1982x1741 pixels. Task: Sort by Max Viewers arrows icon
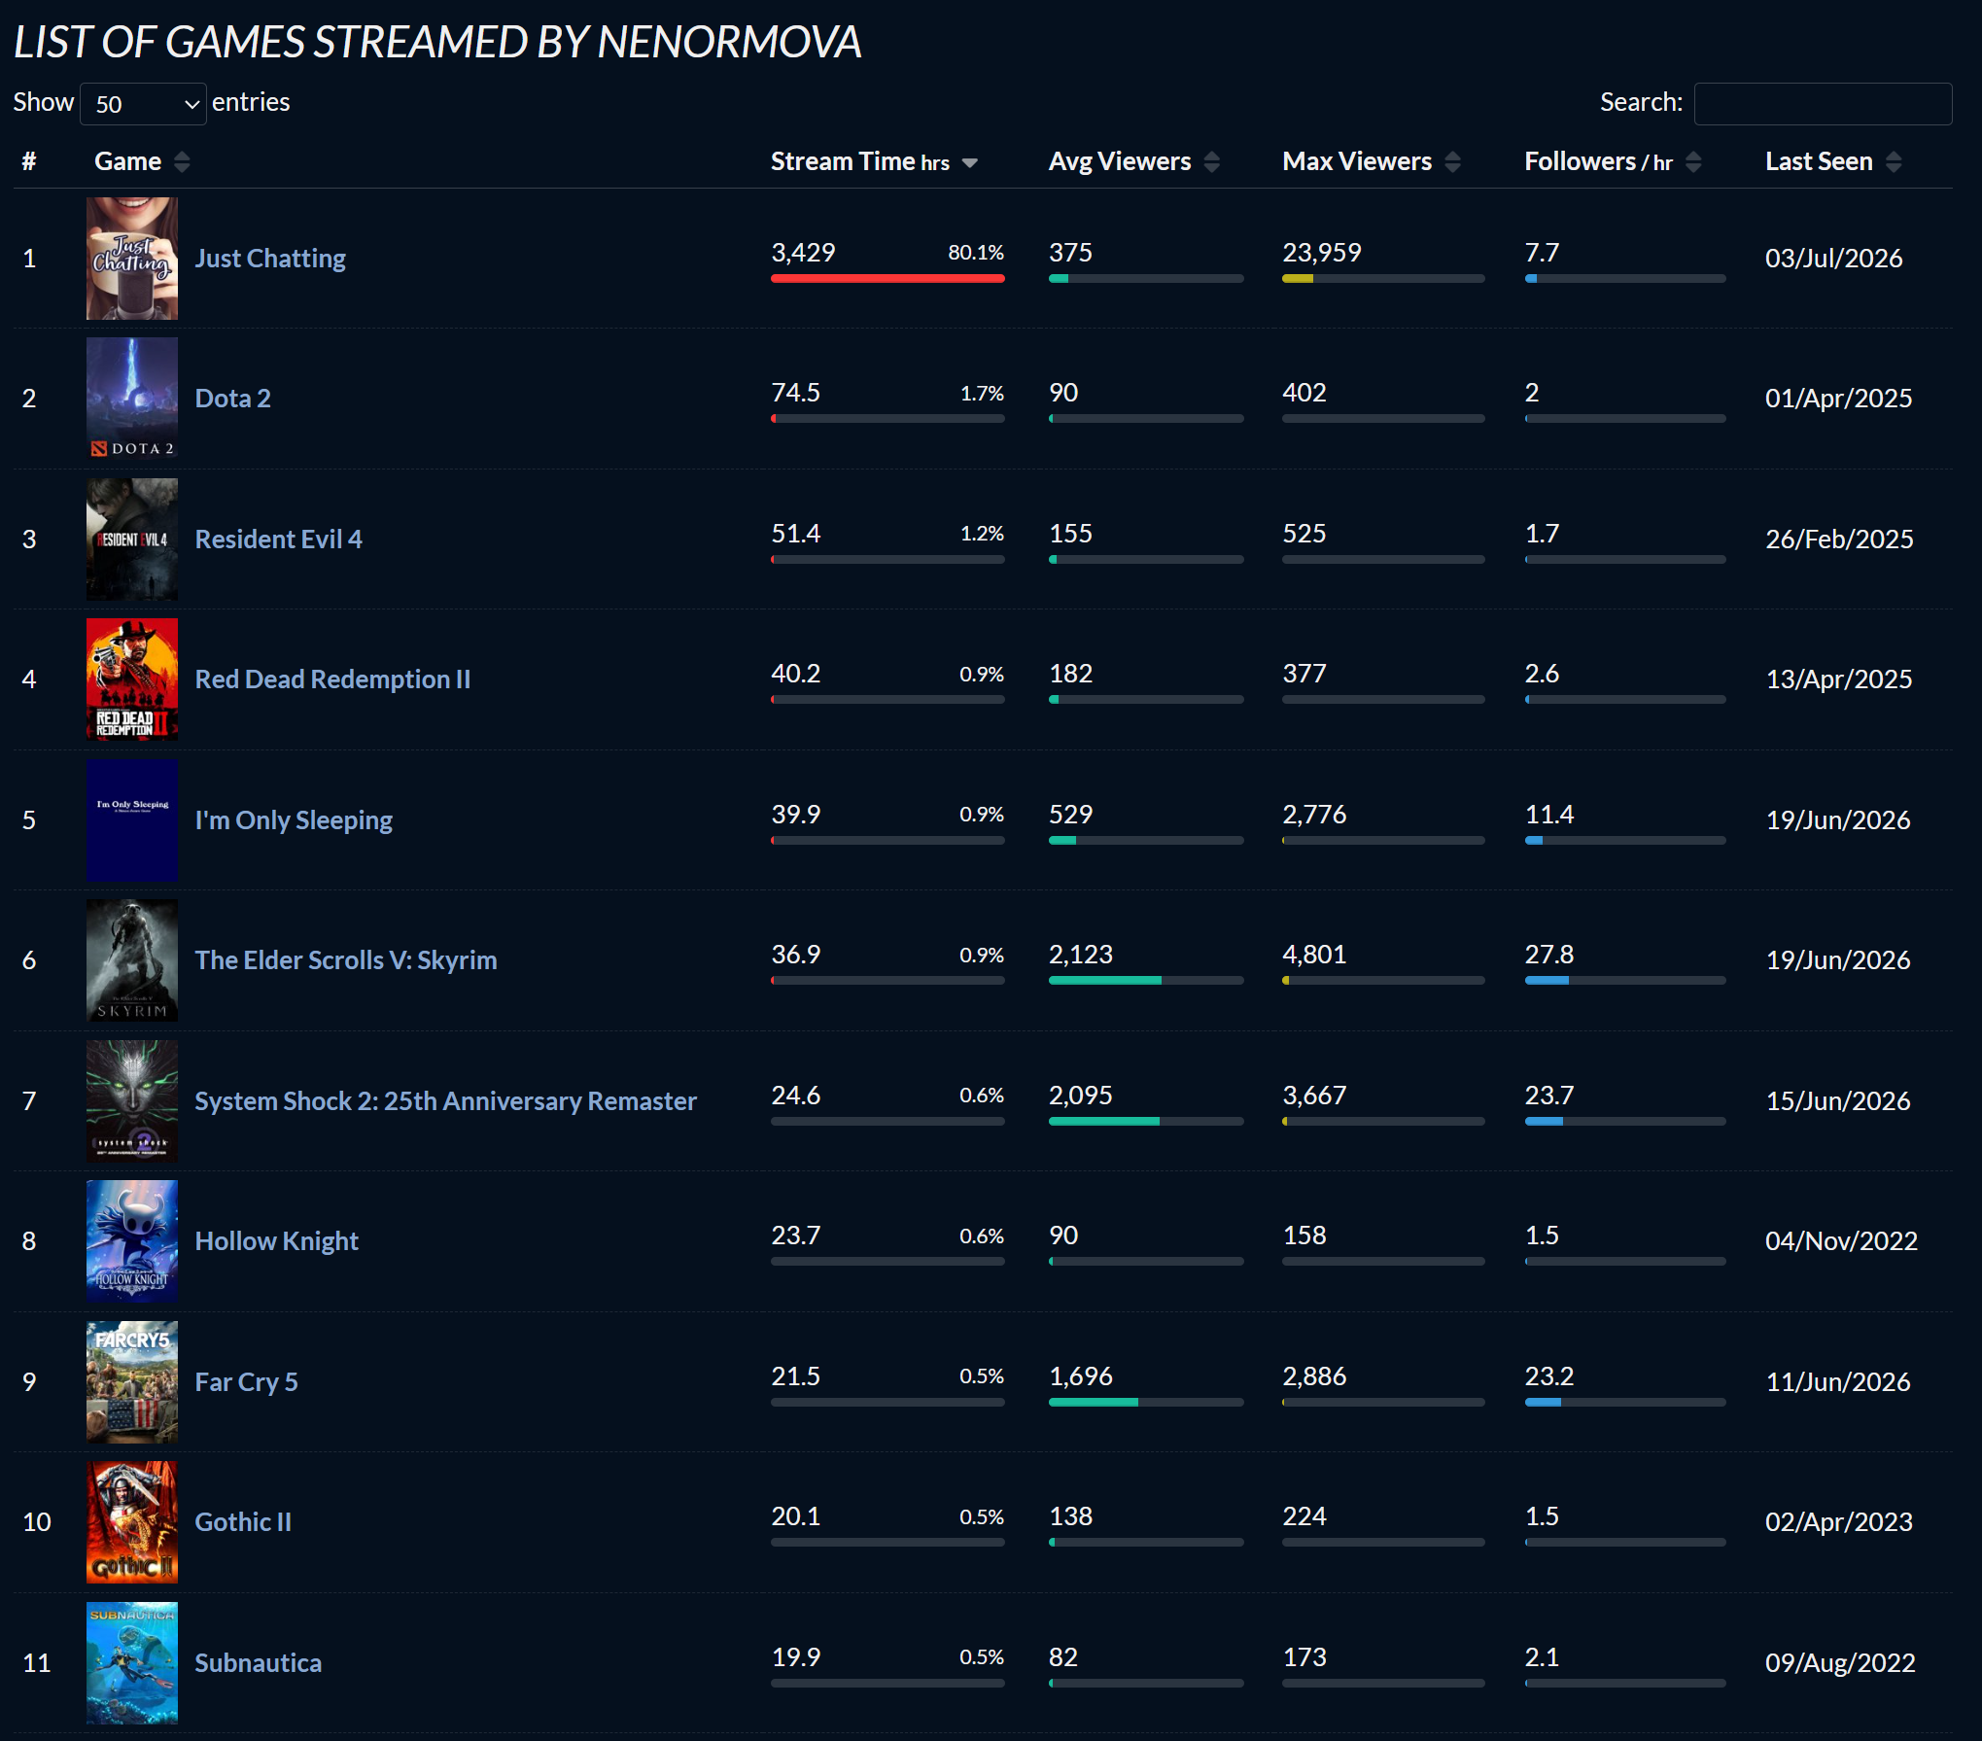tap(1452, 162)
